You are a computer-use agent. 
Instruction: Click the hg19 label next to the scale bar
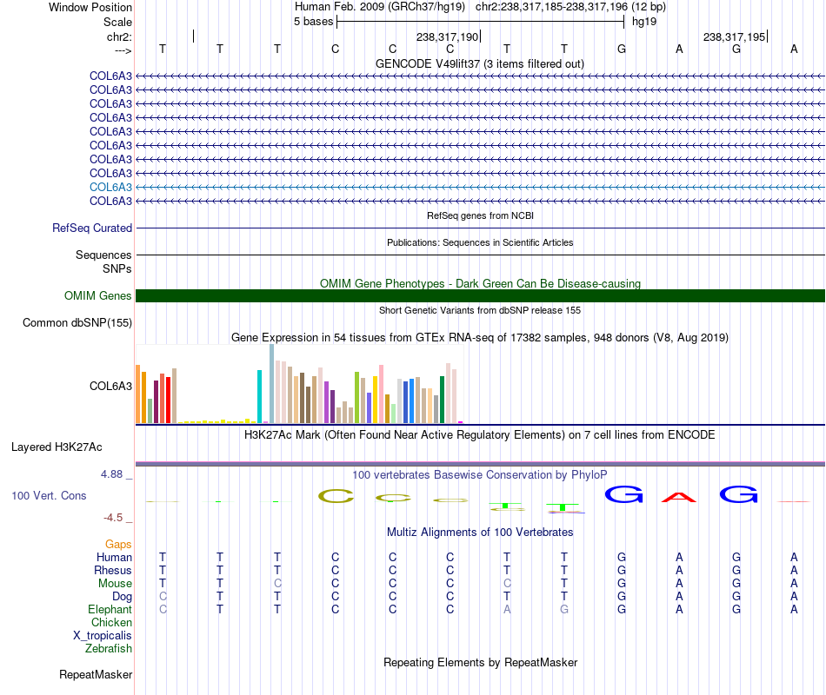tap(644, 22)
